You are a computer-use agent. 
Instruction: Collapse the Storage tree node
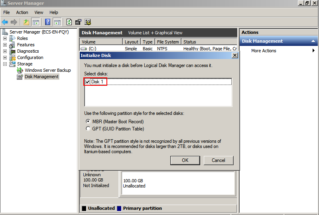pos(5,64)
